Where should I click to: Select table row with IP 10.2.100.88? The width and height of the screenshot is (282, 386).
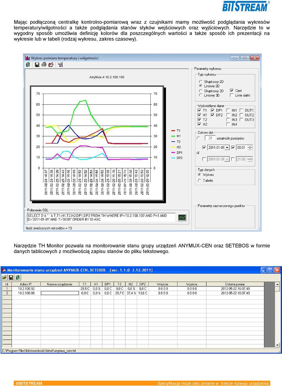point(138,293)
